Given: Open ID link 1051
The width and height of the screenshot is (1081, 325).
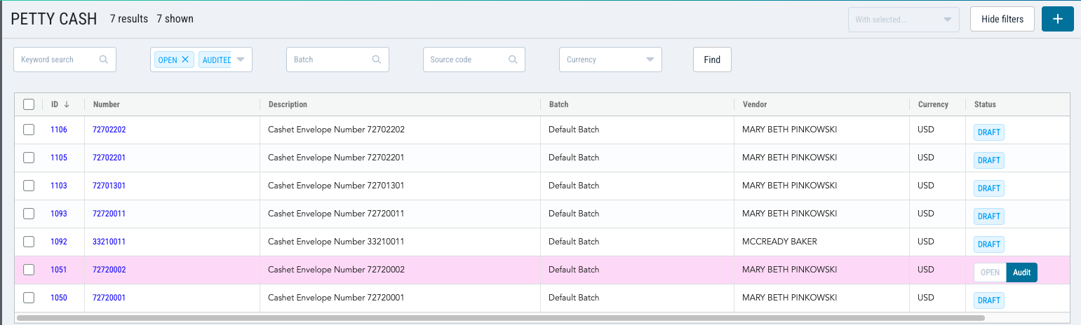Looking at the screenshot, I should pyautogui.click(x=59, y=270).
